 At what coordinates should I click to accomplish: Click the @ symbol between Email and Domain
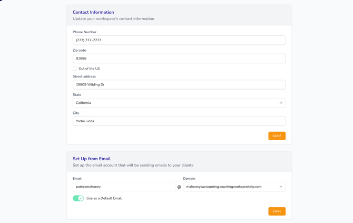(179, 187)
